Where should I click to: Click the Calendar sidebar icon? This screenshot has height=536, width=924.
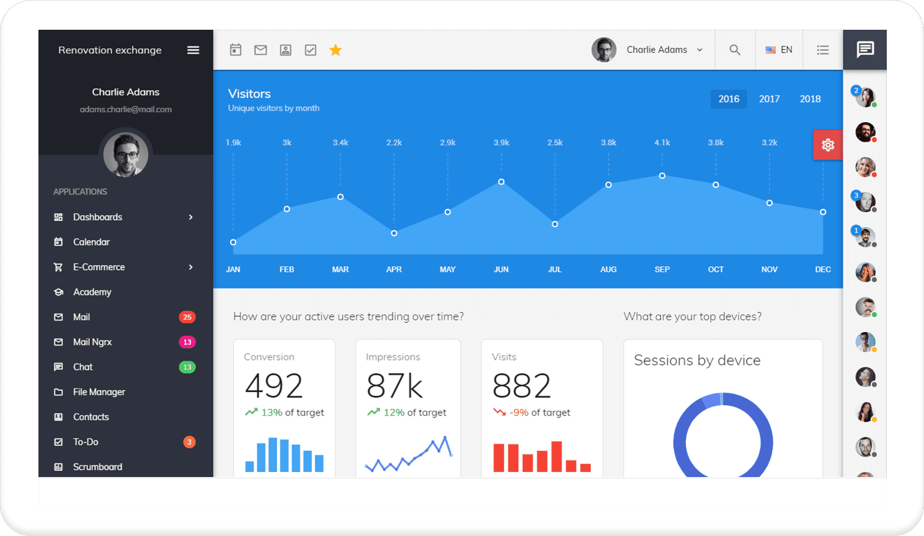pyautogui.click(x=58, y=242)
